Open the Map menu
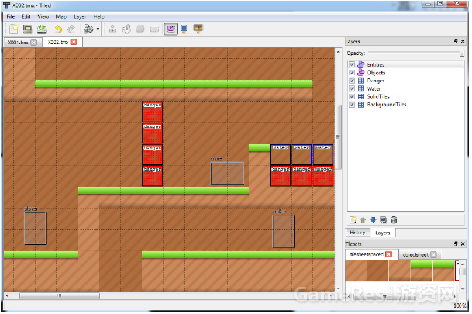 pyautogui.click(x=61, y=17)
